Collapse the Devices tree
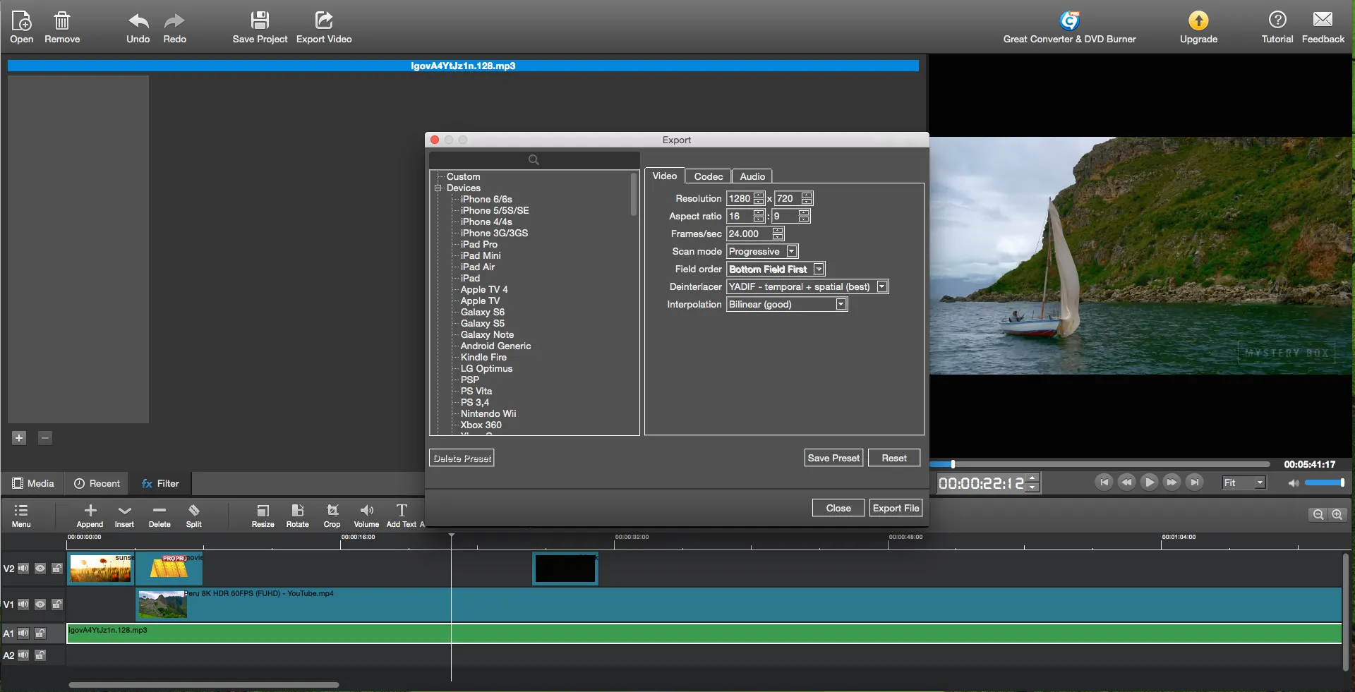Screen dimensions: 1355x692 tap(439, 188)
